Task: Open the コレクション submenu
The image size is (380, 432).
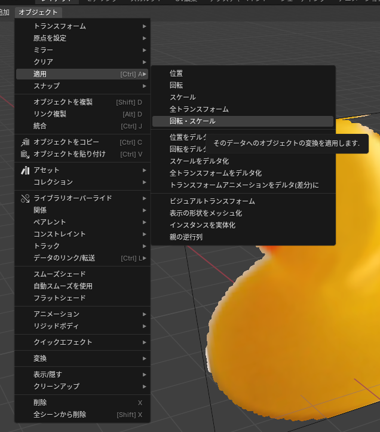Action: click(82, 182)
